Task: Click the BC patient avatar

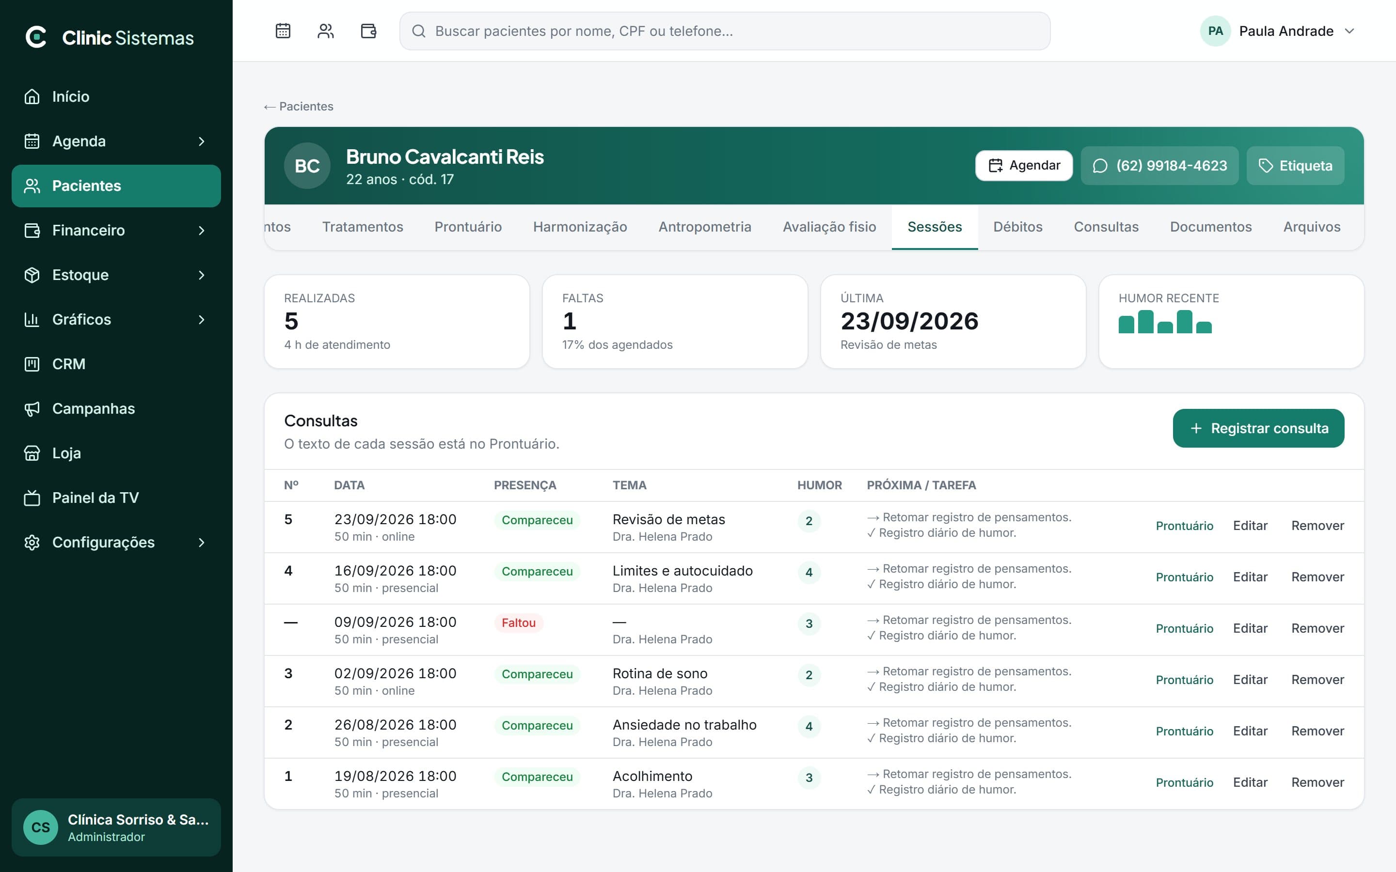Action: click(x=307, y=166)
